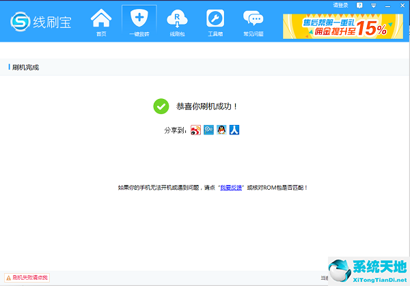This screenshot has width=410, height=286.
Task: Minimize the 线刷宝 window
Action: pos(387,5)
